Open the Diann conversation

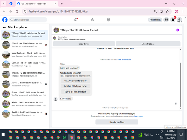(x=25, y=94)
